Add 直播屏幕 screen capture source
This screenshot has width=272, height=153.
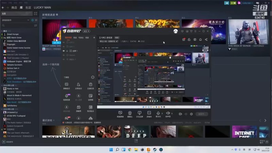(120, 114)
